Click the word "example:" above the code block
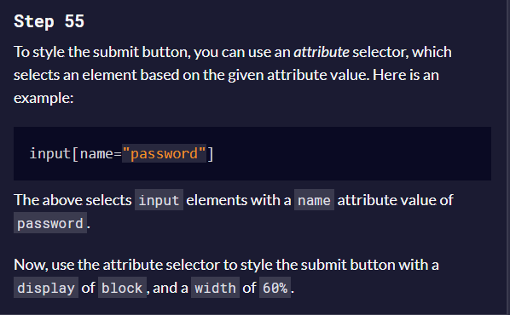Image resolution: width=510 pixels, height=315 pixels. (43, 98)
